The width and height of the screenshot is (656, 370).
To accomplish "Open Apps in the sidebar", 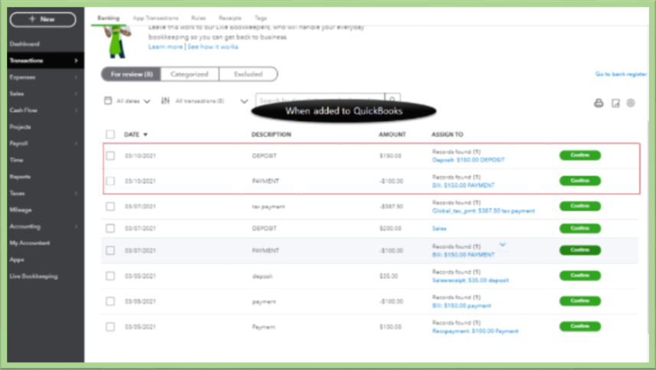I will [17, 260].
